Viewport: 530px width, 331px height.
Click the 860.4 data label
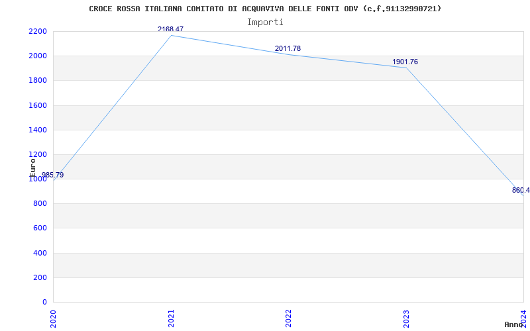[521, 190]
